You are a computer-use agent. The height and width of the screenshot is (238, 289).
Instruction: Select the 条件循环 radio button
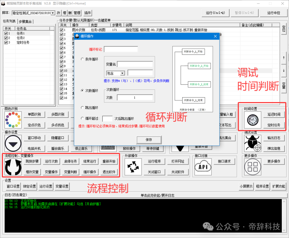[x=82, y=59]
